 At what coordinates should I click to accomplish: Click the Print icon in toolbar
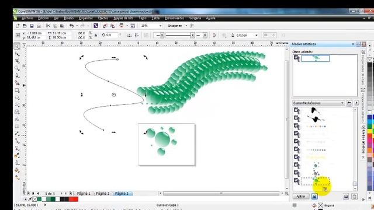pyautogui.click(x=39, y=26)
